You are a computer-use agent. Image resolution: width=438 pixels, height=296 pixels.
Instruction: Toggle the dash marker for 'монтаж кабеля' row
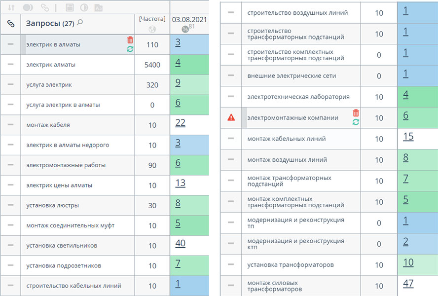10,125
